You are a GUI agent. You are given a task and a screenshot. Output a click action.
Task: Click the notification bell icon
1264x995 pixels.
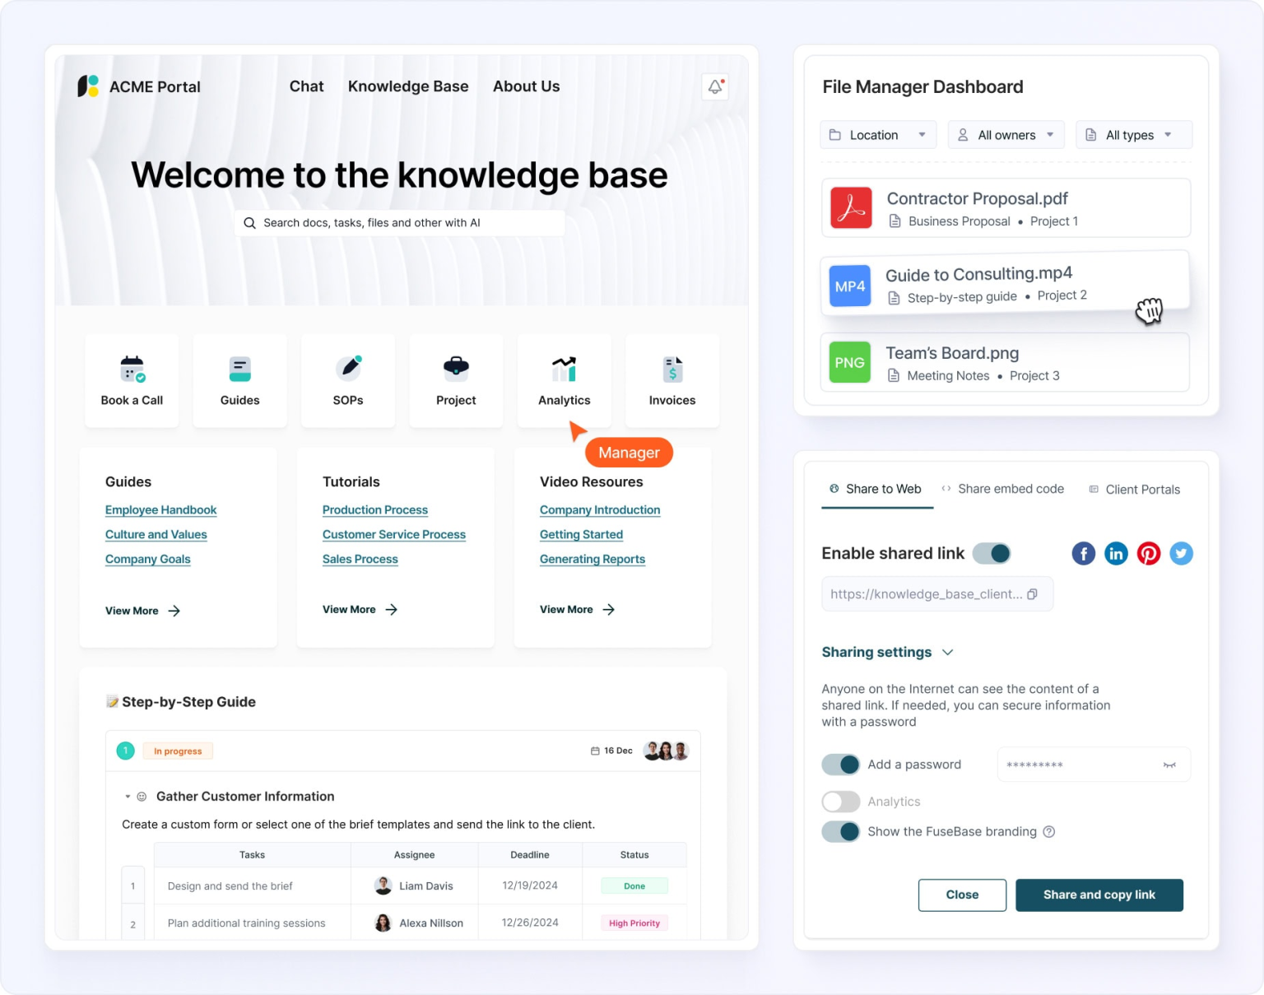click(713, 86)
